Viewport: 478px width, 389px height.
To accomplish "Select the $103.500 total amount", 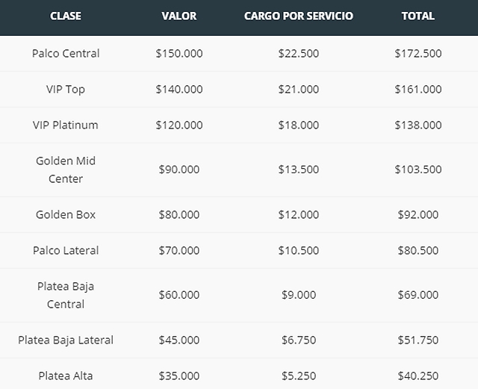I will pyautogui.click(x=418, y=169).
